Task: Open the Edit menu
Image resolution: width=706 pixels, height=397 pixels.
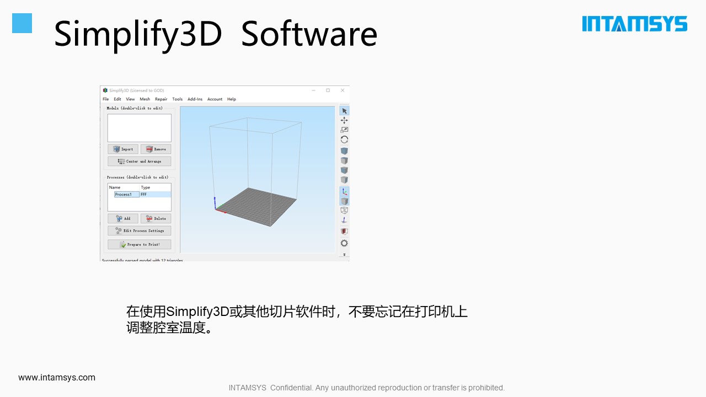Action: click(x=117, y=99)
